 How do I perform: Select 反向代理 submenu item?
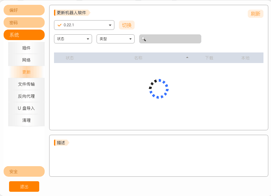point(26,96)
